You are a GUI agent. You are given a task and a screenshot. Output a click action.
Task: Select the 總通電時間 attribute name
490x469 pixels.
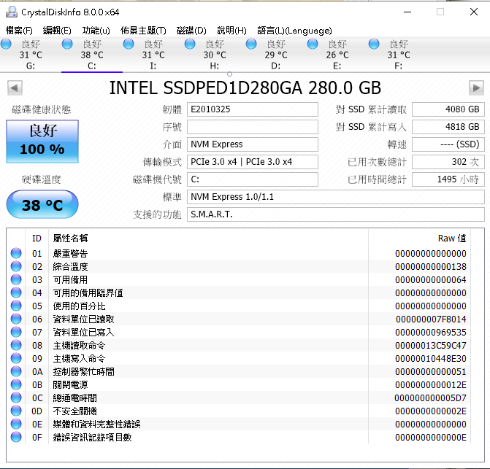coord(74,398)
